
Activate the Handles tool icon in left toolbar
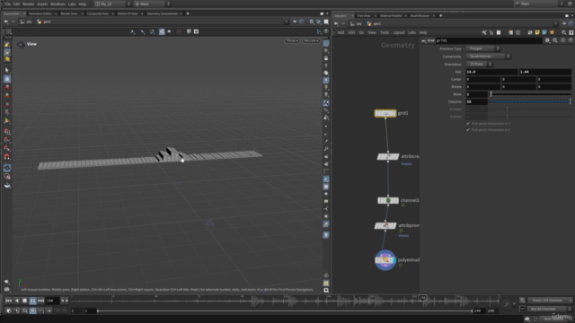pyautogui.click(x=7, y=121)
